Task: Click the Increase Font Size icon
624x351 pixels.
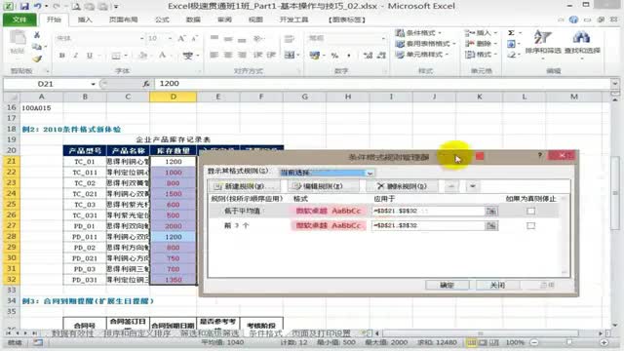Action: [181, 38]
